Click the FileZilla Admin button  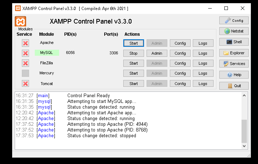pyautogui.click(x=157, y=63)
